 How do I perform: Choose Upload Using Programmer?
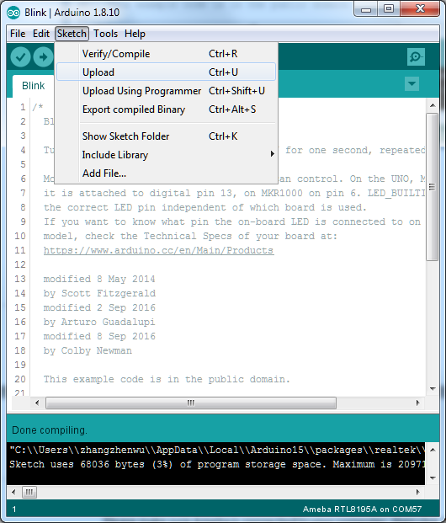166,91
